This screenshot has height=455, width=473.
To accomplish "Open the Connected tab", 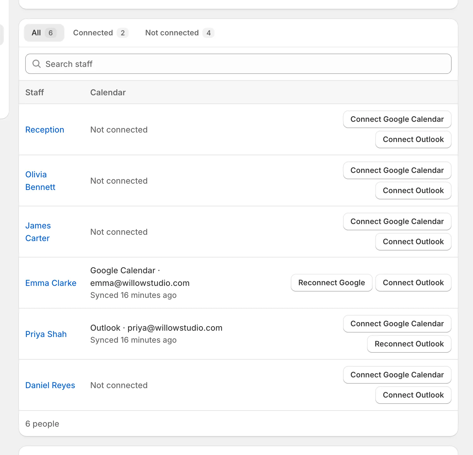I will pyautogui.click(x=101, y=33).
